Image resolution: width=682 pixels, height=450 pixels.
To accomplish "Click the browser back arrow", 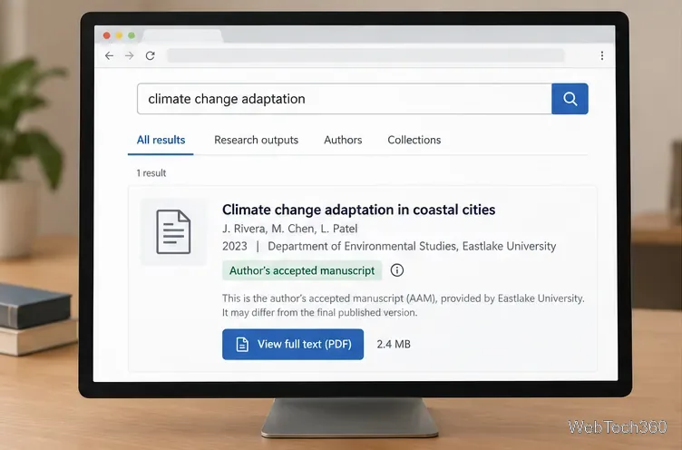I will (x=109, y=55).
